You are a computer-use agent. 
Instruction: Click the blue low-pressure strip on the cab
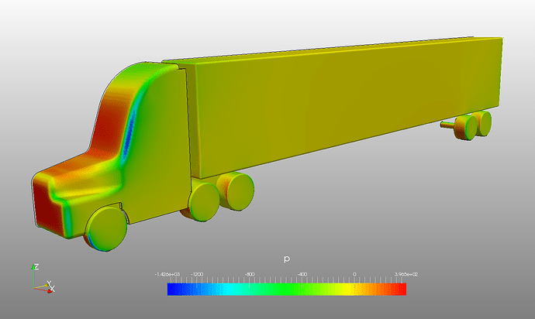point(129,135)
